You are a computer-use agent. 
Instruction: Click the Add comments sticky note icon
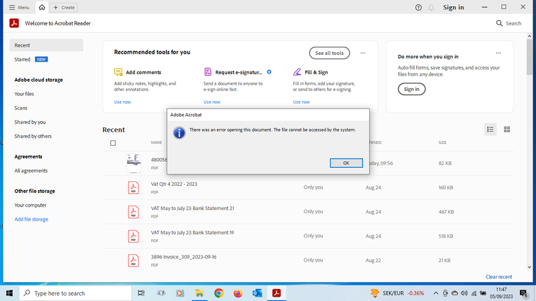coord(119,72)
